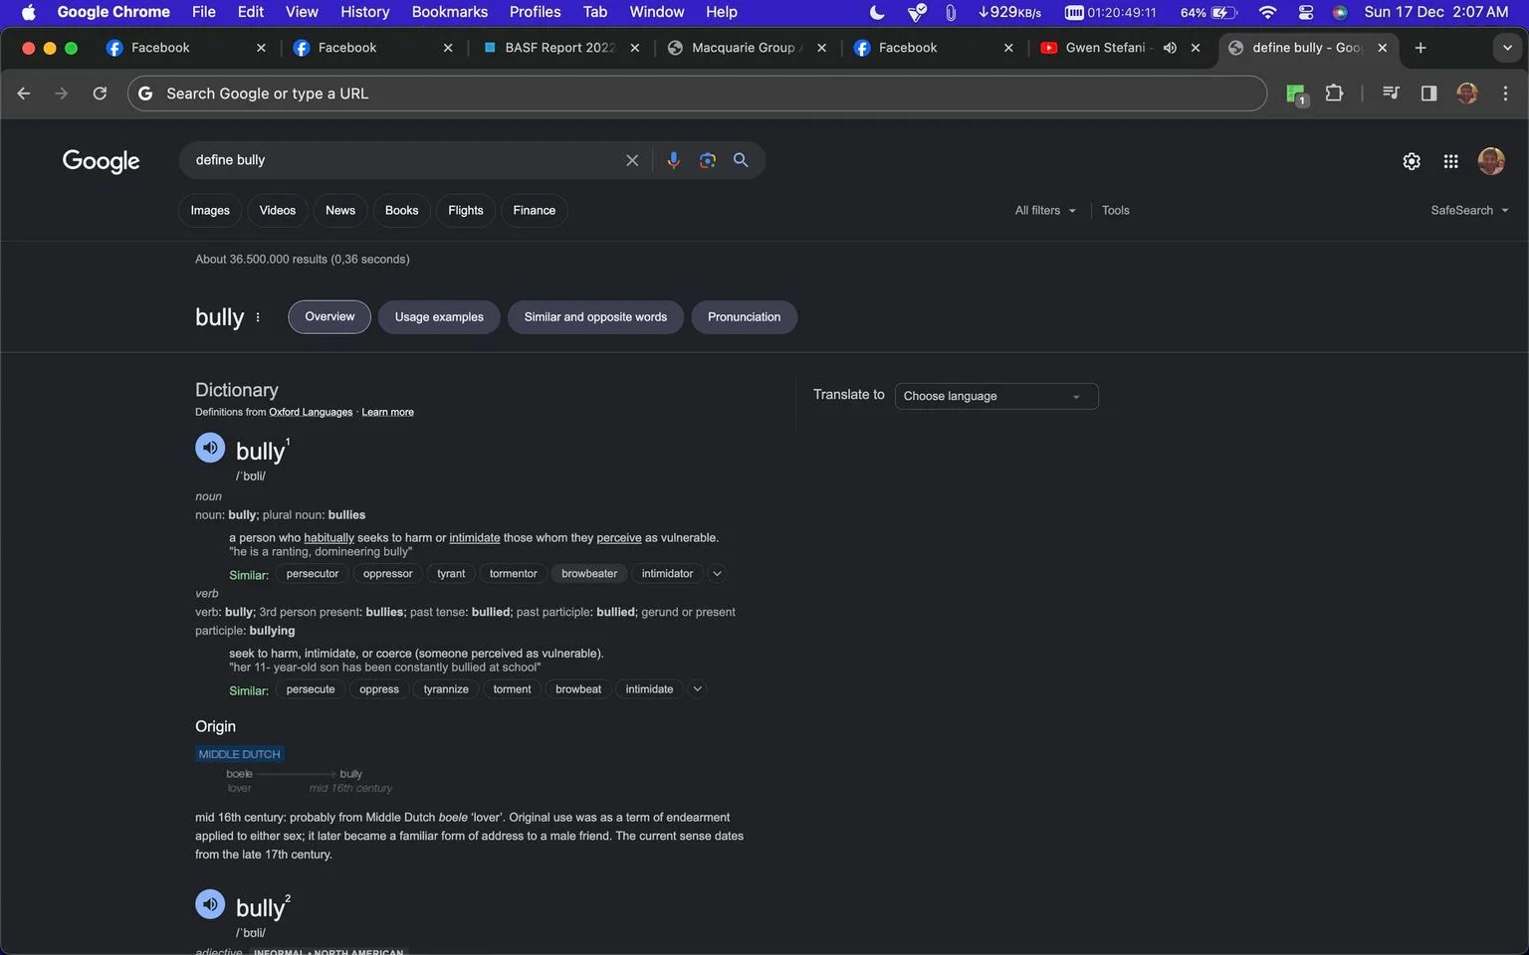
Task: Switch to the Gwen Stefani YouTube tab
Action: [1105, 48]
